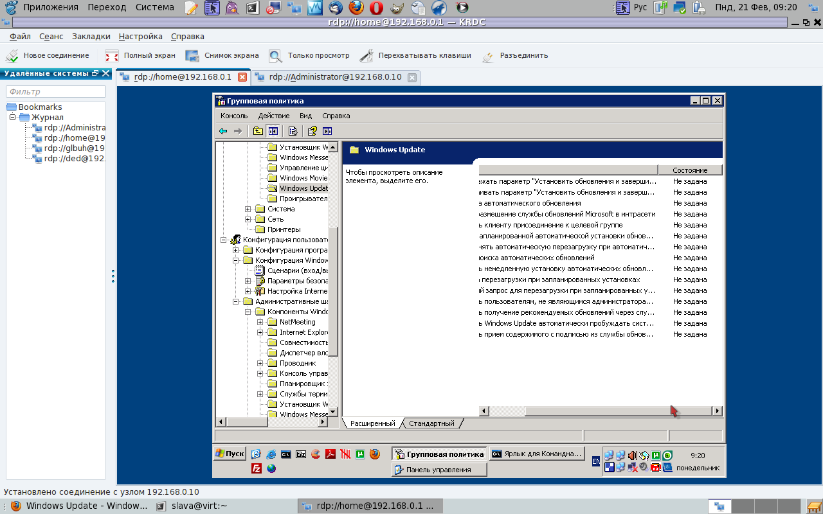Image resolution: width=823 pixels, height=514 pixels.
Task: Click the right arrow of policy list scrollbar
Action: pos(718,411)
